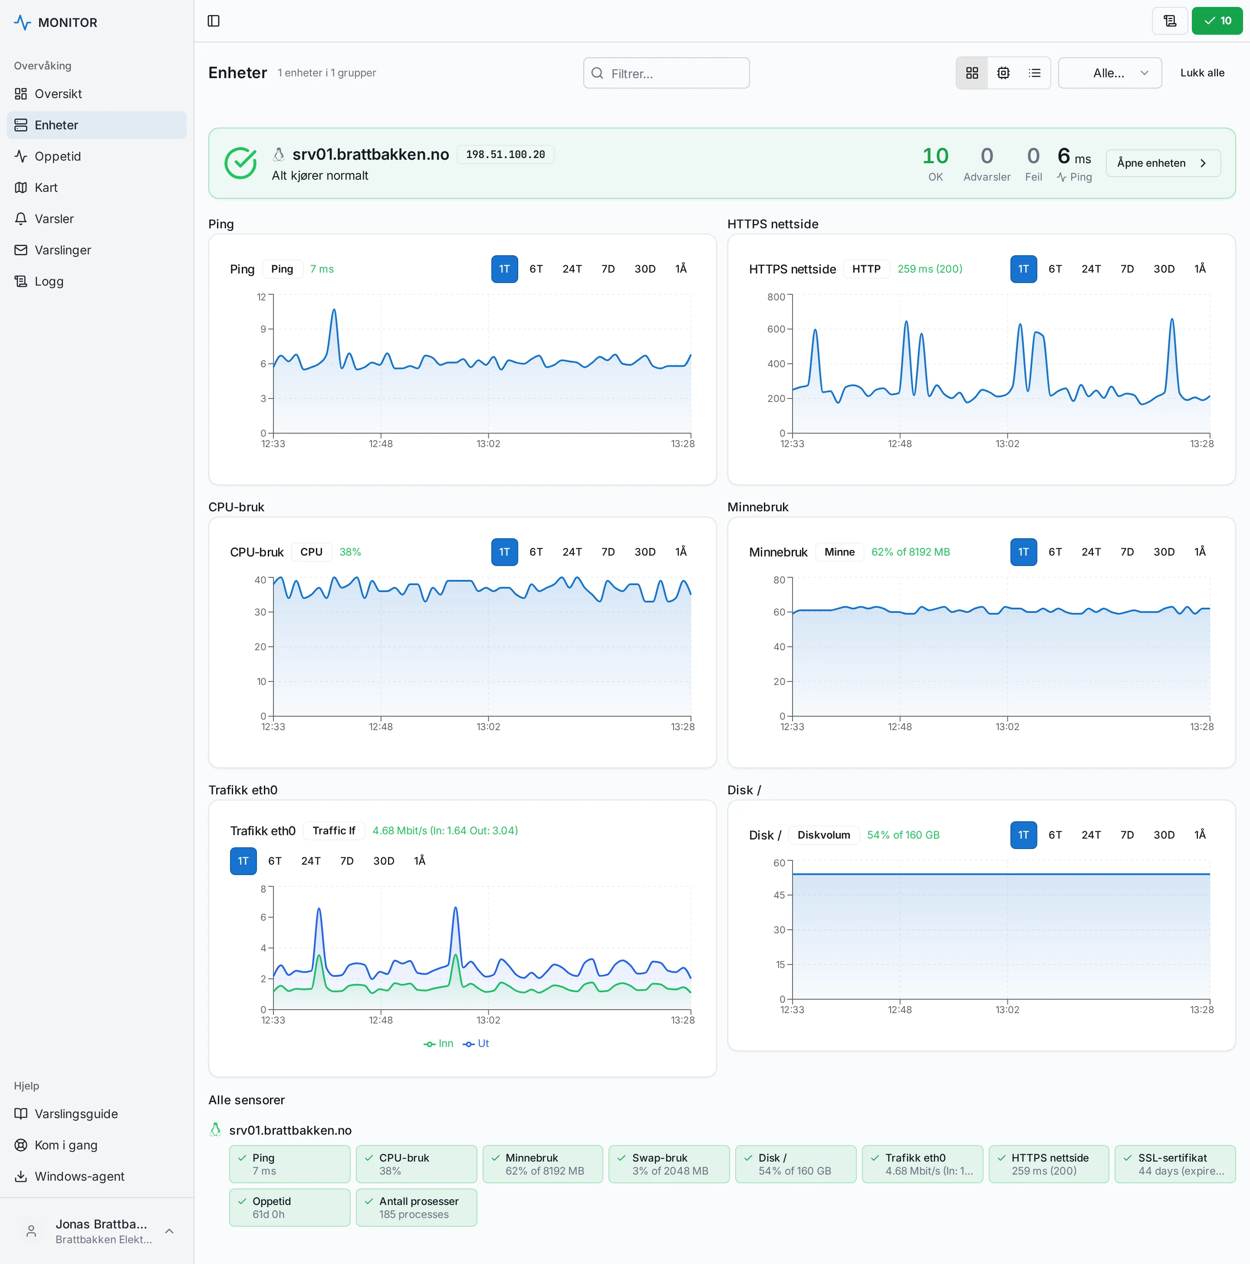
Task: Focus the Filtrer search field
Action: coord(666,73)
